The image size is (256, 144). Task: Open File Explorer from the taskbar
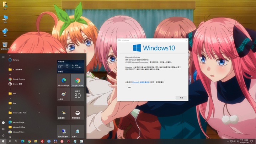coord(36,141)
